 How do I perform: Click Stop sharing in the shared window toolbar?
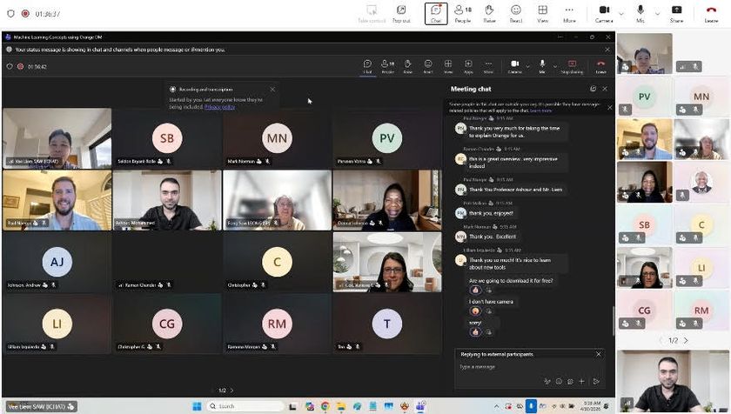coord(572,65)
